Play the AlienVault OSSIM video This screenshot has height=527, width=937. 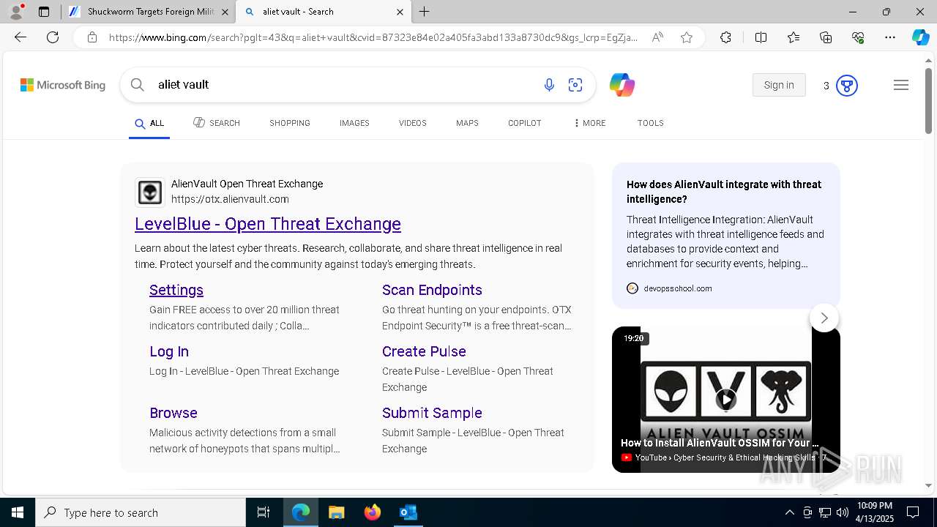click(x=725, y=399)
